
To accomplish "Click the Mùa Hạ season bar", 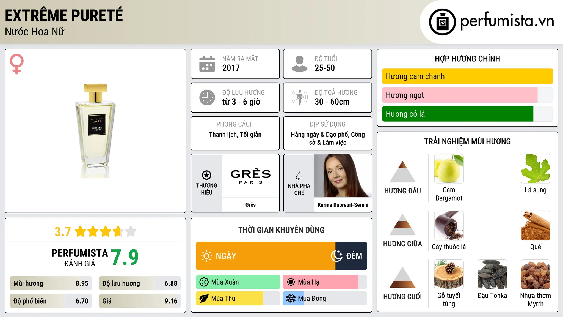I will click(325, 282).
